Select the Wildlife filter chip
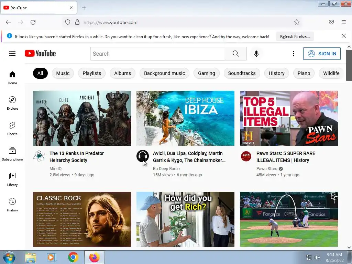This screenshot has width=352, height=264. [331, 73]
